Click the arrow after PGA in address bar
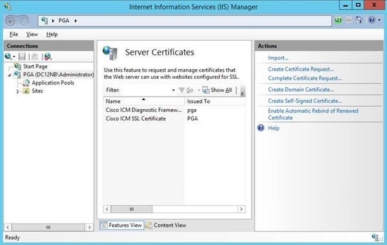387x245 pixels. tap(76, 21)
